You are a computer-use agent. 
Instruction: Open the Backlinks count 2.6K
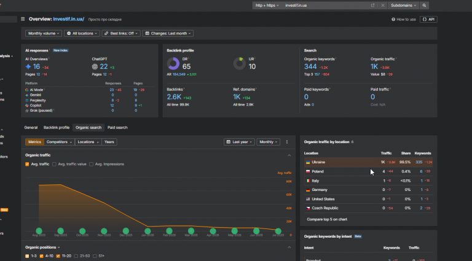174,97
